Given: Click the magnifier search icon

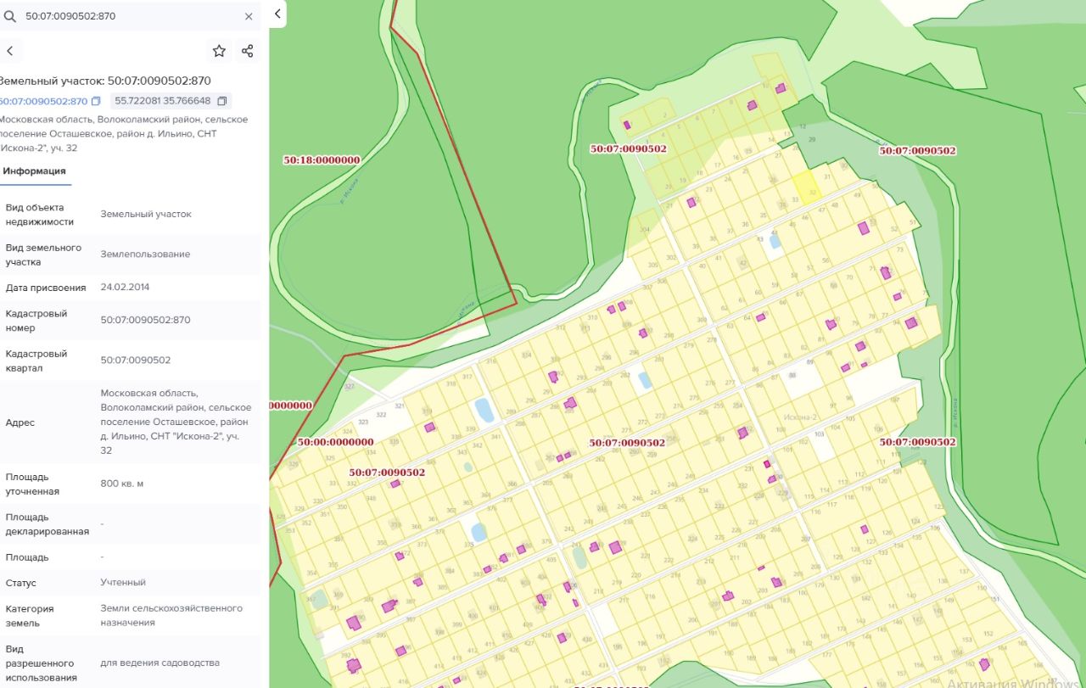Looking at the screenshot, I should pos(10,16).
